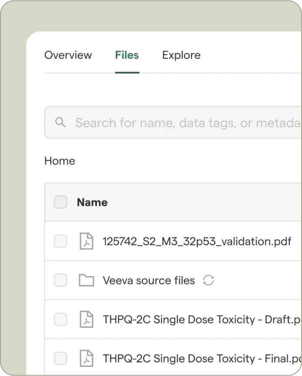
Task: Open the 125742_S2_M3_32p53_validation.pdf file name
Action: click(x=197, y=241)
